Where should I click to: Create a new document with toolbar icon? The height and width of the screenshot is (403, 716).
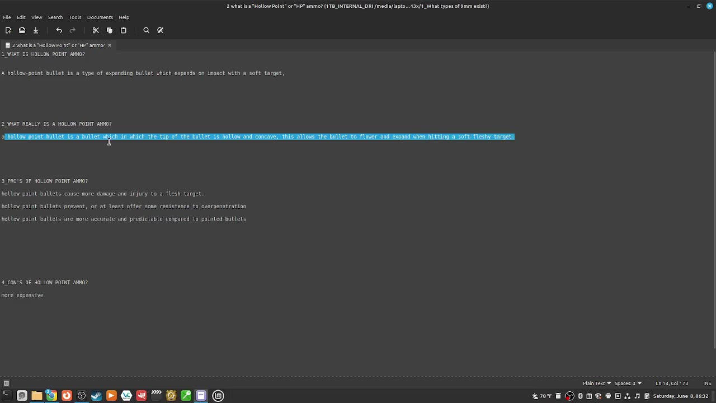click(8, 30)
